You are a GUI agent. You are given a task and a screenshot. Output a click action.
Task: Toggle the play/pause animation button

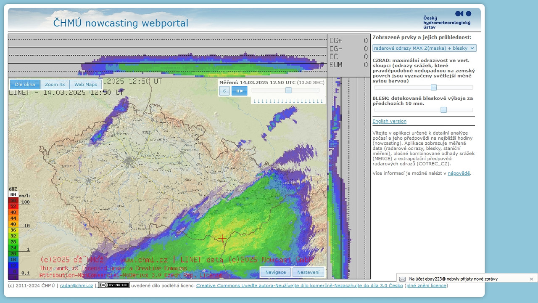click(240, 90)
